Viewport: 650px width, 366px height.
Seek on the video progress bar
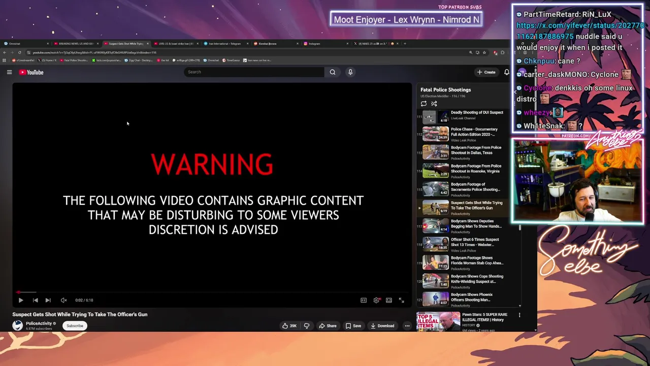coord(212,292)
